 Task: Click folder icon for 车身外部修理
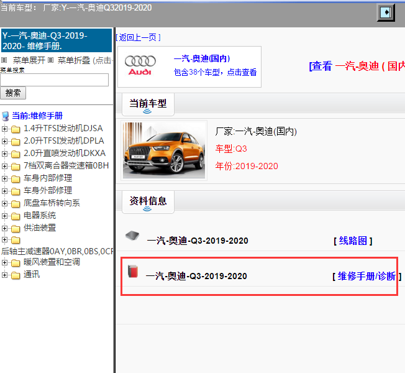[16, 191]
